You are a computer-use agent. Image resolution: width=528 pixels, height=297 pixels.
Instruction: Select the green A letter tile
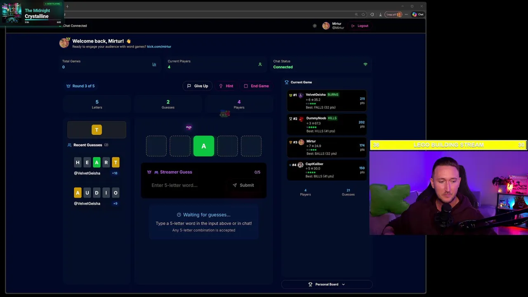coord(204,146)
